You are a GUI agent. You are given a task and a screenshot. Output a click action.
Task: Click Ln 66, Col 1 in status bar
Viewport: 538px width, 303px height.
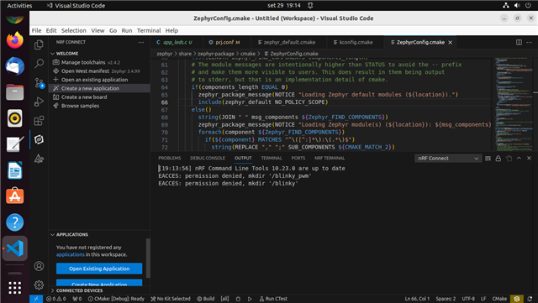[x=417, y=299]
